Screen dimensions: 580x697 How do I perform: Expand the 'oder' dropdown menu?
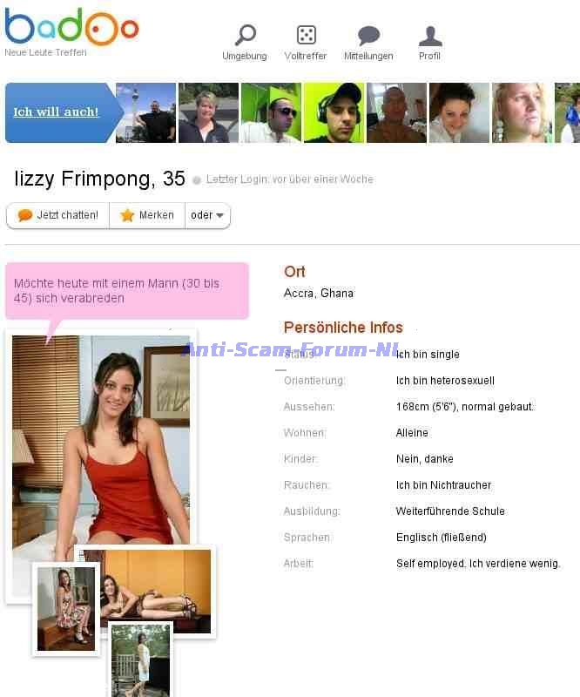(x=207, y=215)
